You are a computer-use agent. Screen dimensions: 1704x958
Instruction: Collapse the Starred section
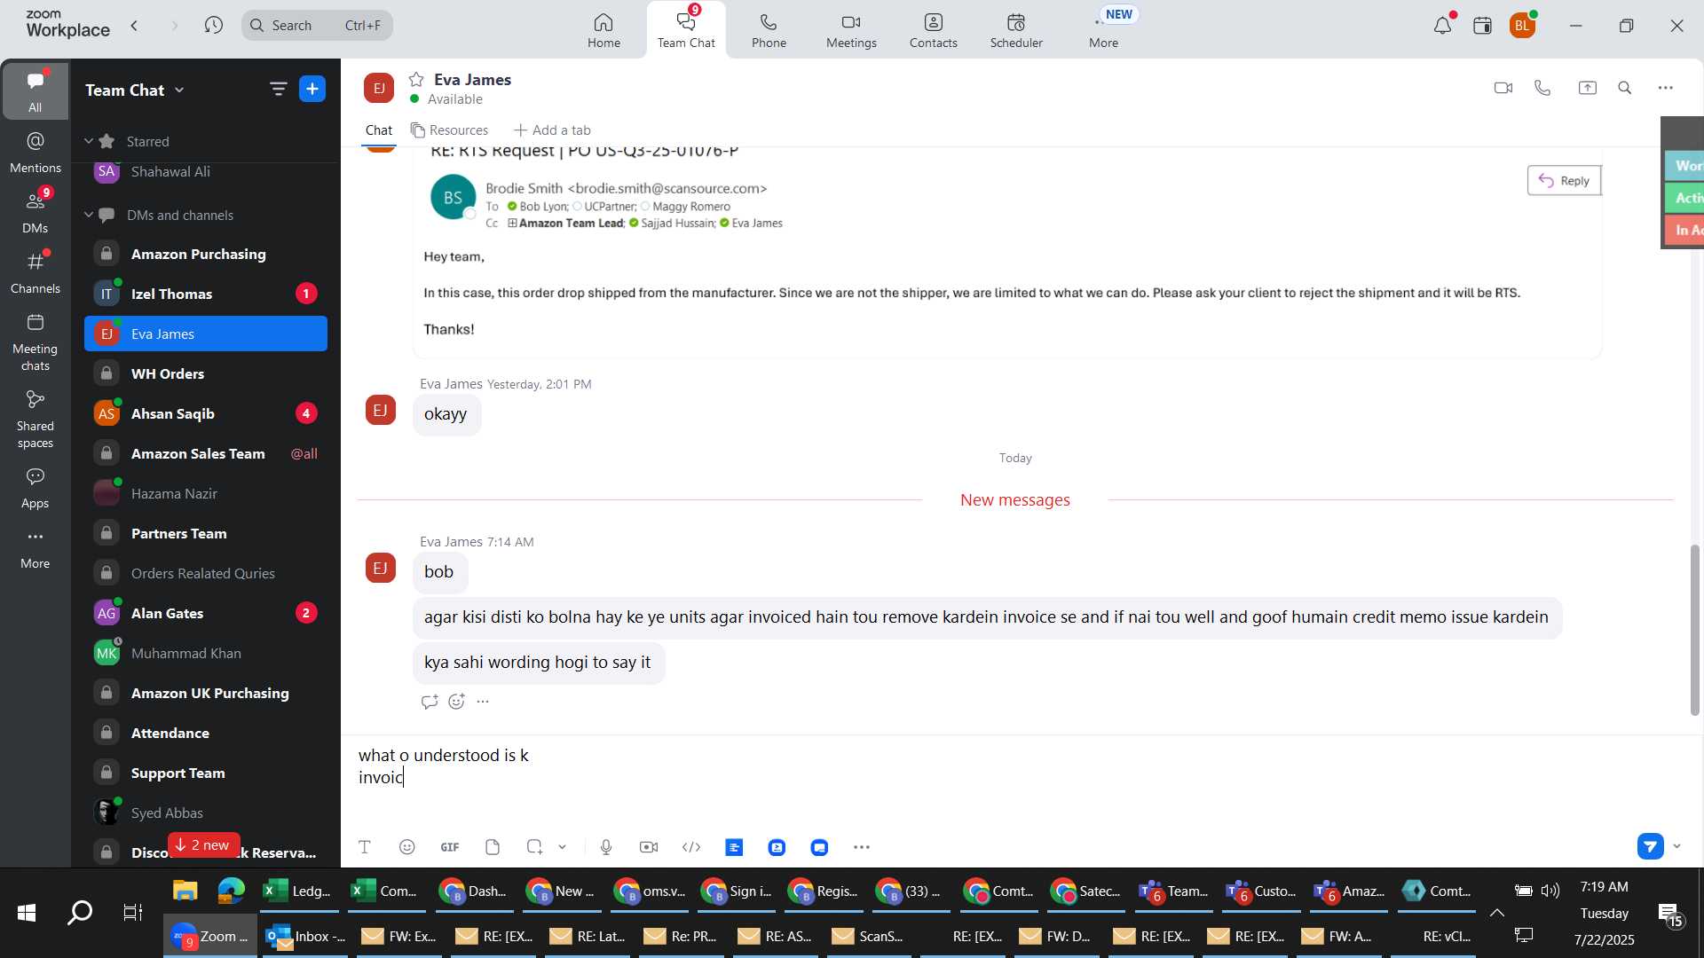tap(89, 141)
